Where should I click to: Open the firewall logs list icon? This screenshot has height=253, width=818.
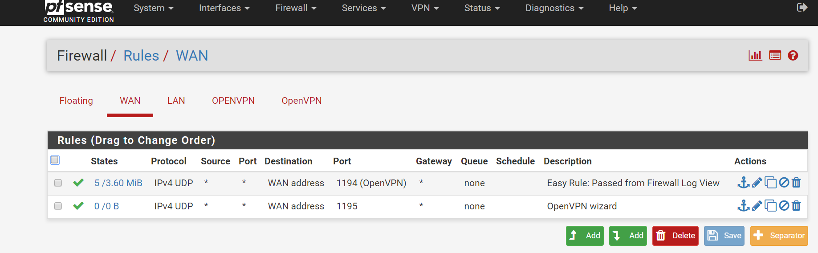click(x=775, y=56)
